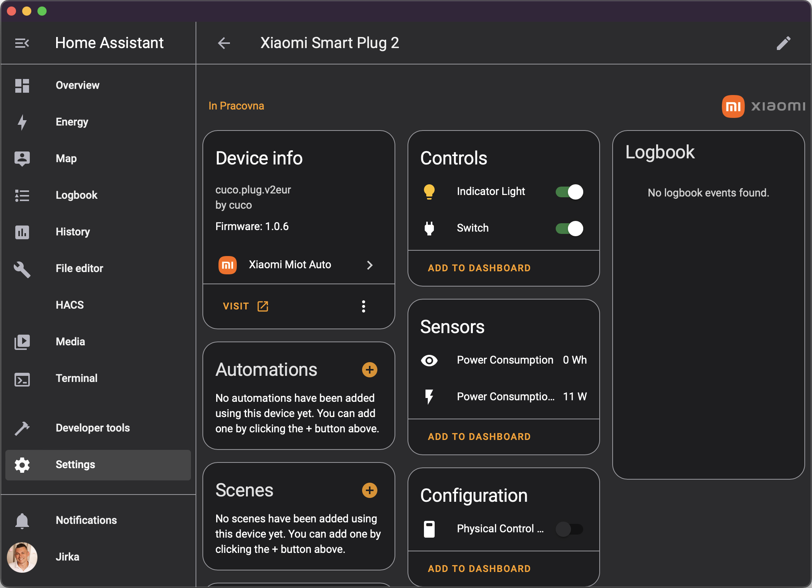
Task: Open the History sidebar item
Action: coord(98,232)
